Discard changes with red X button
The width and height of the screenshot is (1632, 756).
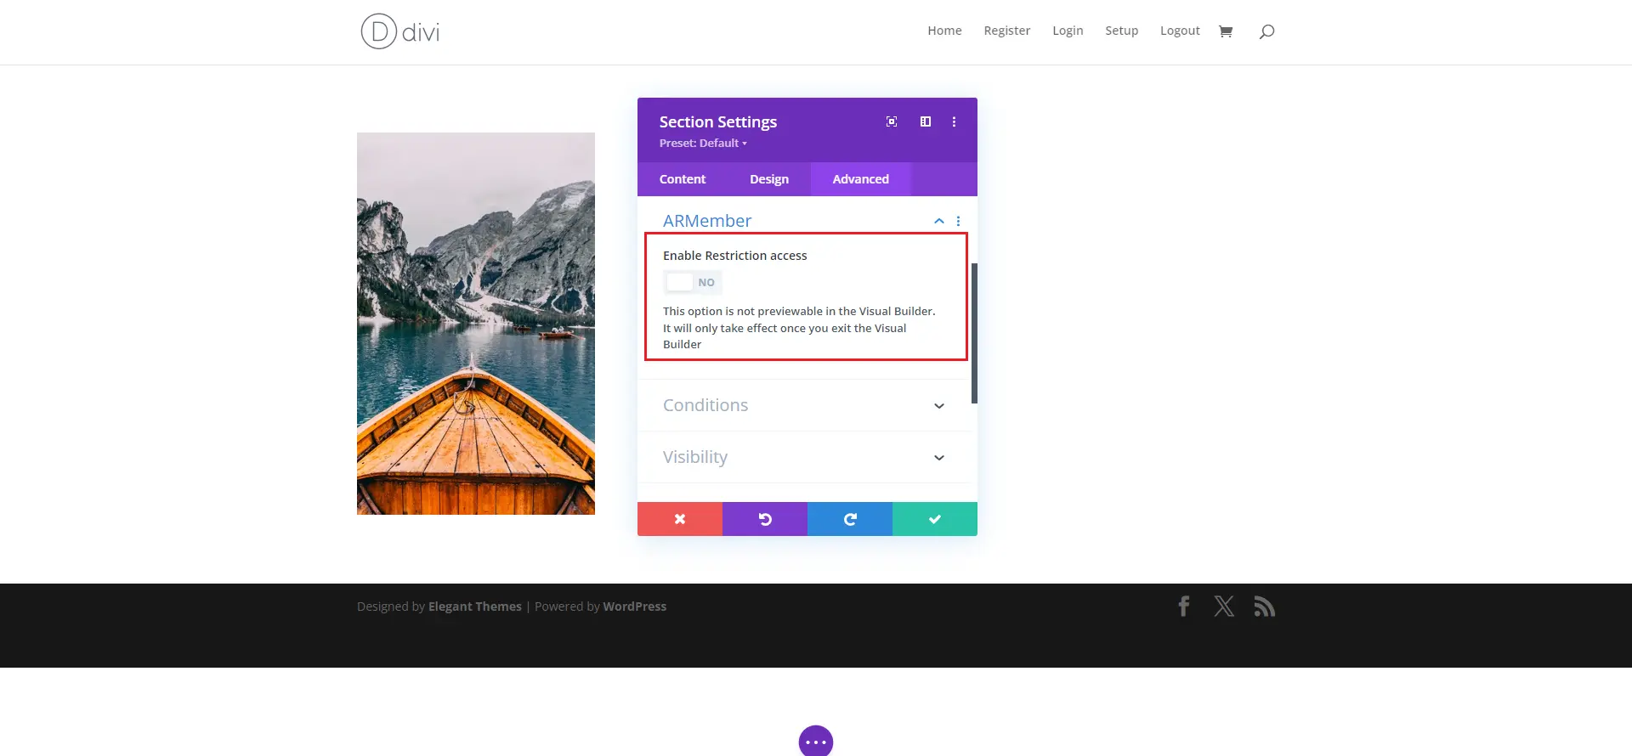pos(680,519)
